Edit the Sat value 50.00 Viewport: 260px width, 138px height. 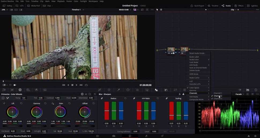(60, 131)
